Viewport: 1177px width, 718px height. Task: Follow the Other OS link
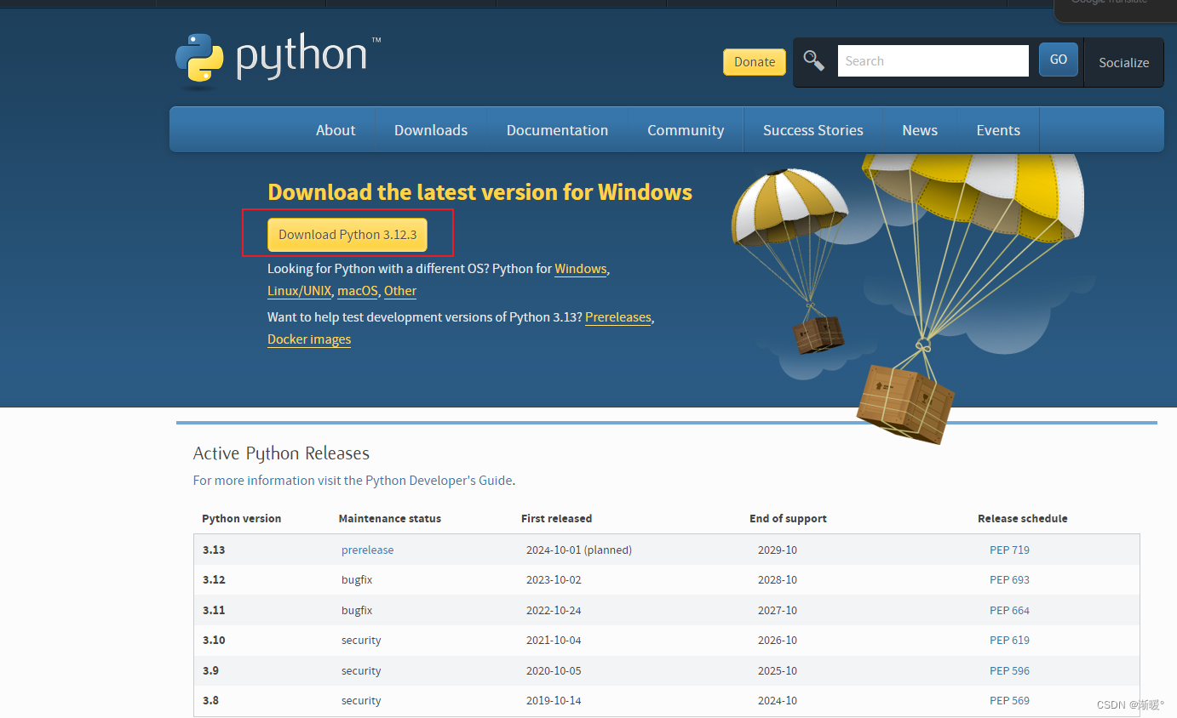pos(400,291)
